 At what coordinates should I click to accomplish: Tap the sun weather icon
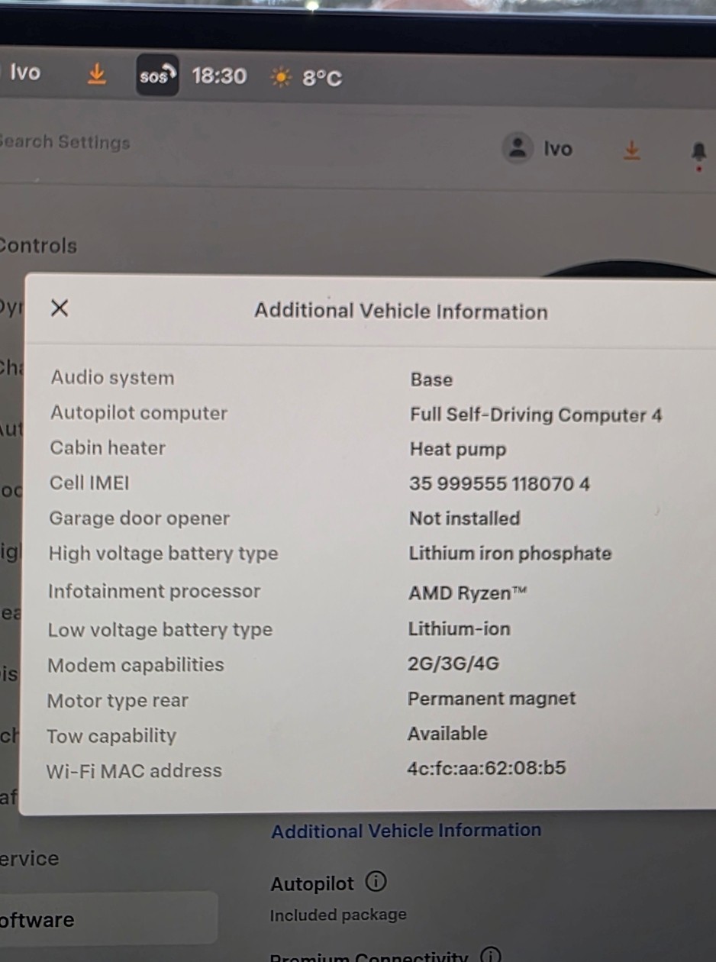[x=282, y=77]
